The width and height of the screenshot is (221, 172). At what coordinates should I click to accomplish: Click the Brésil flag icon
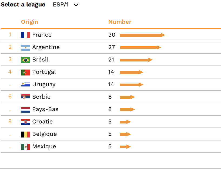pyautogui.click(x=26, y=60)
